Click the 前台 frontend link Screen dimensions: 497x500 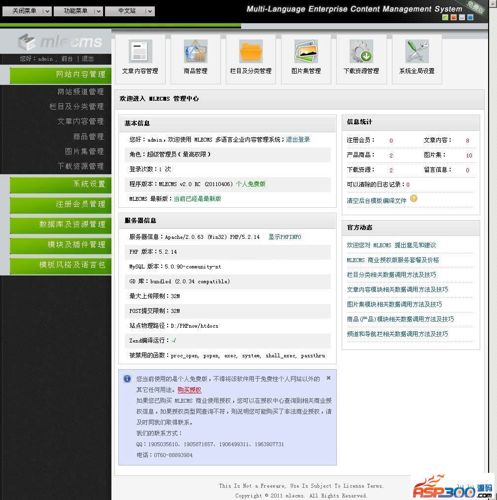67,59
